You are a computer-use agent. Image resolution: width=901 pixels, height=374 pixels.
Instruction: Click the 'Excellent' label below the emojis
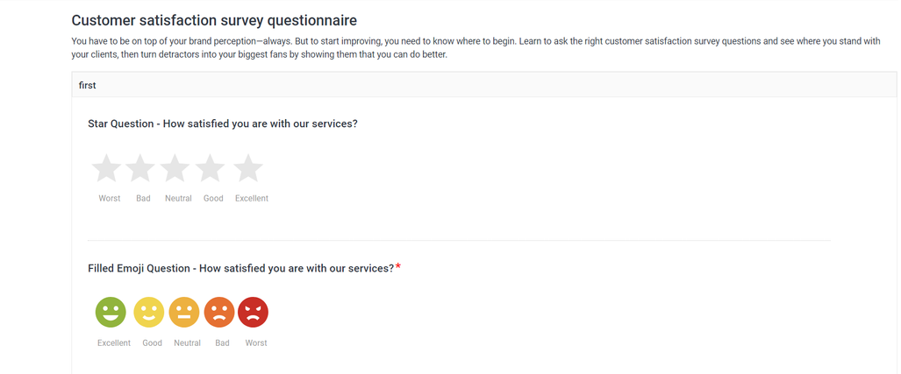click(114, 343)
